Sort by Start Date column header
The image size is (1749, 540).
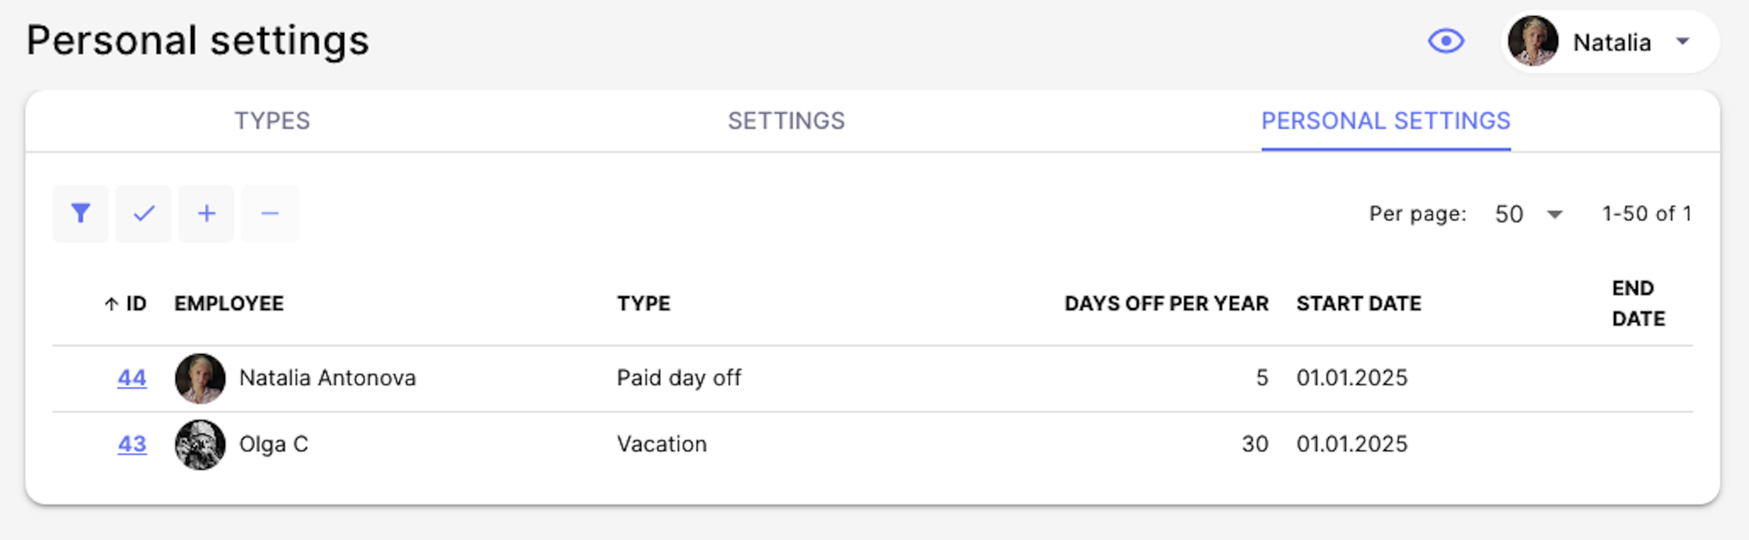(1358, 304)
